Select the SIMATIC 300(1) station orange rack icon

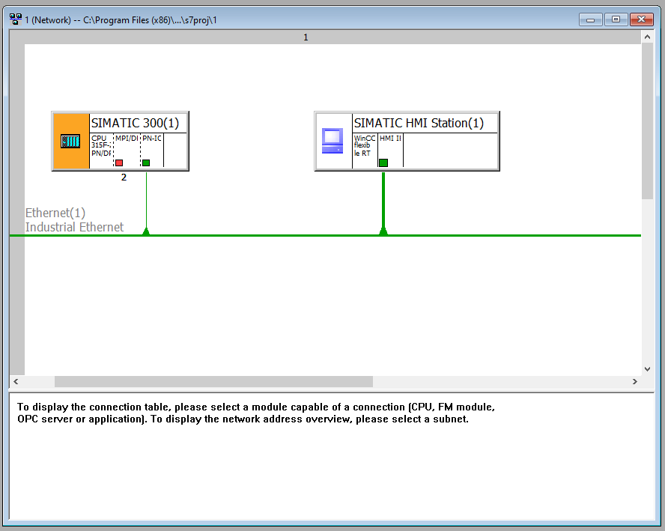pos(71,142)
